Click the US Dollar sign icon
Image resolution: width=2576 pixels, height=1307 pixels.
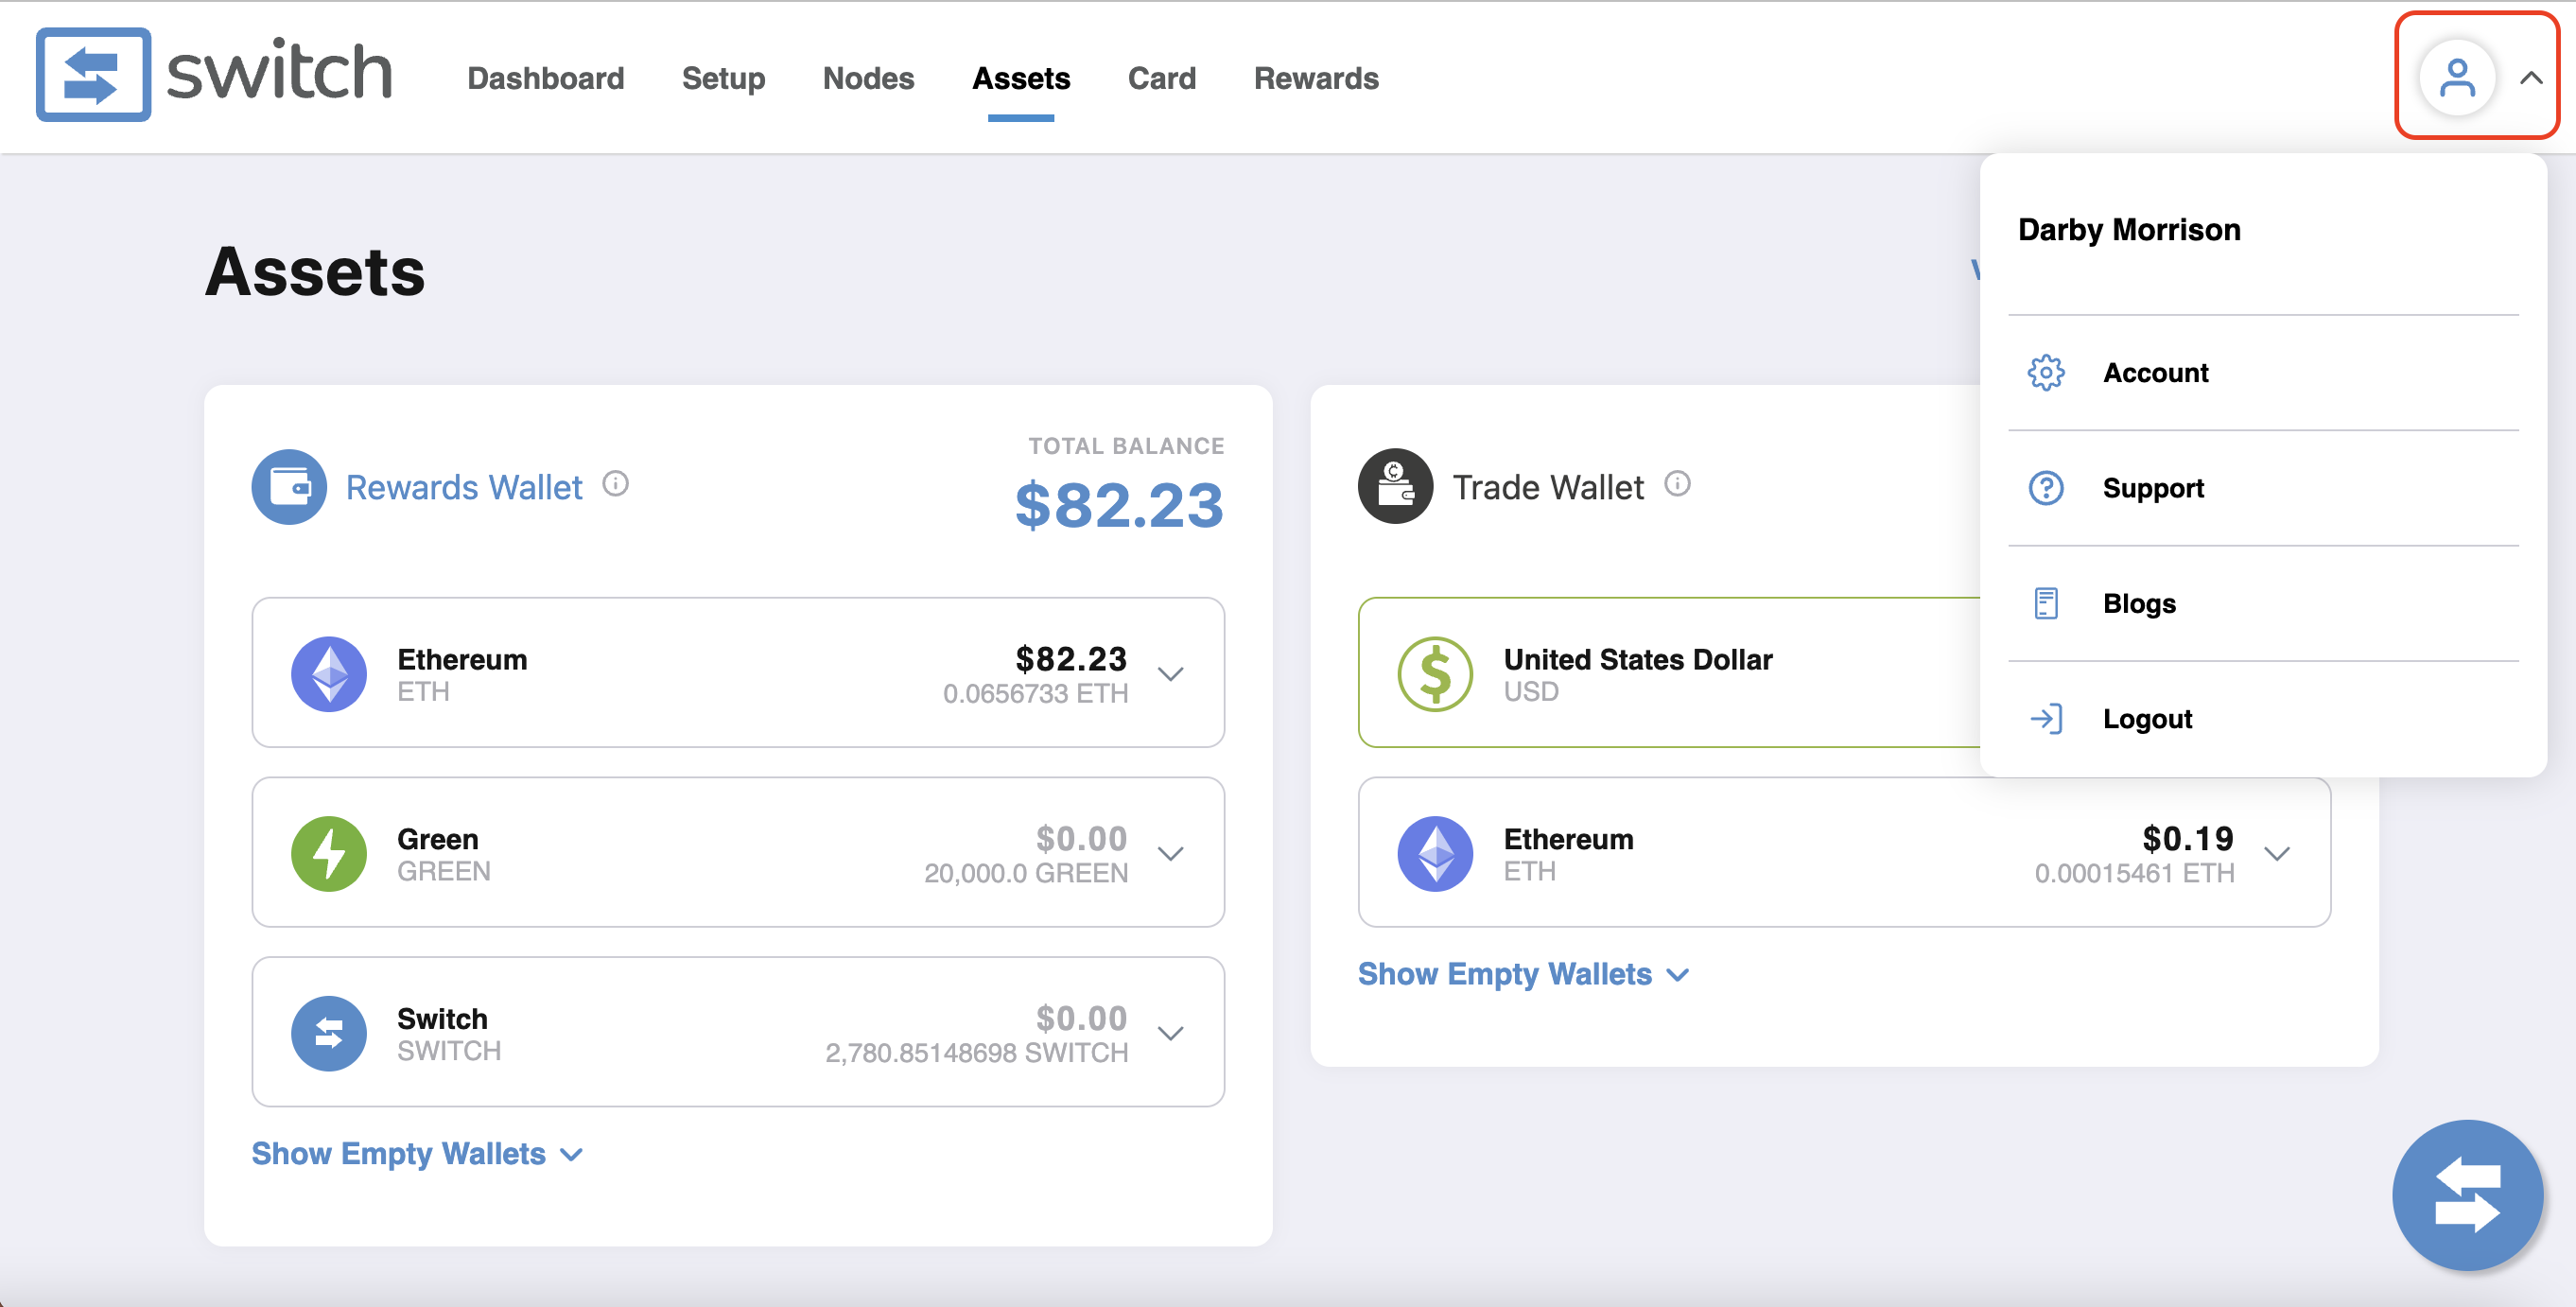(x=1435, y=674)
